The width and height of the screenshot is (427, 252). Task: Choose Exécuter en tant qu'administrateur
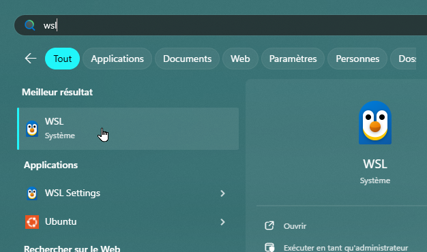346,248
